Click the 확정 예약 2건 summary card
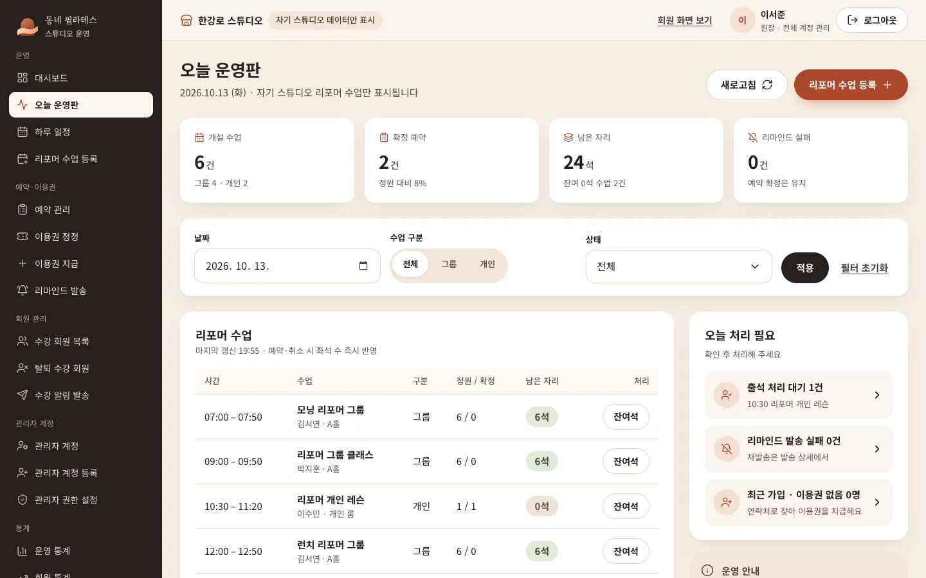The image size is (926, 578). tap(451, 161)
